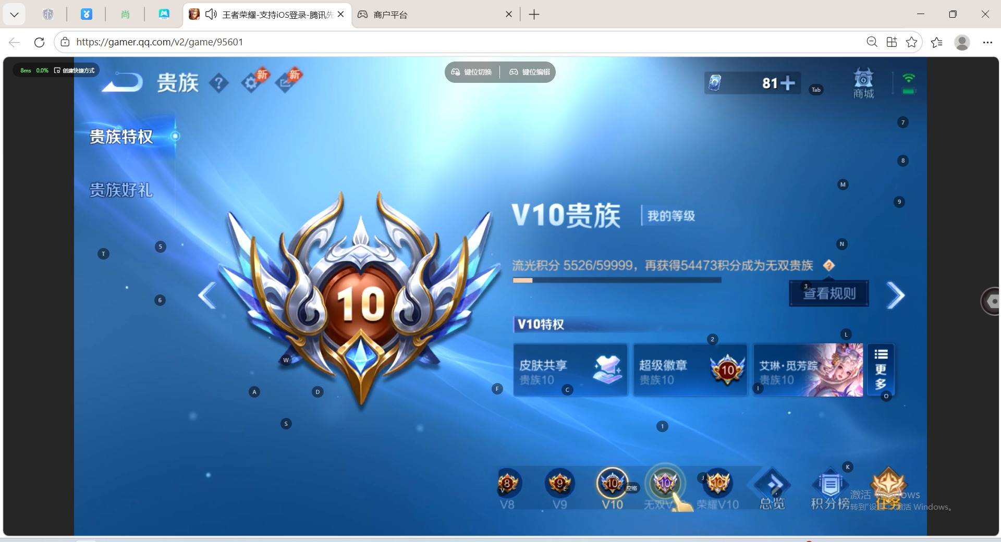Open the browser three-dots menu
1001x542 pixels.
[x=987, y=42]
